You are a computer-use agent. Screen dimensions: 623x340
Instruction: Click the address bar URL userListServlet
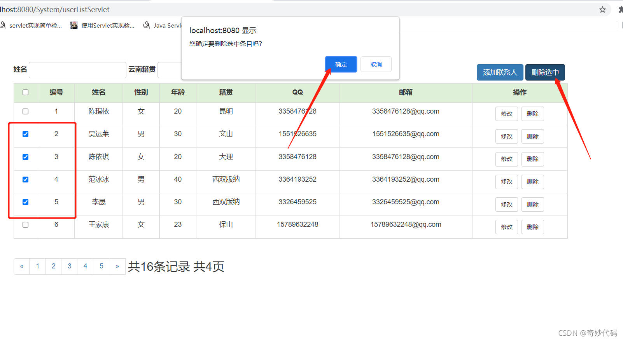pos(55,9)
